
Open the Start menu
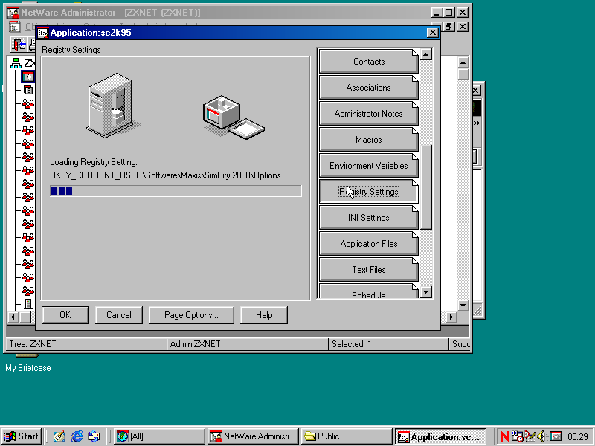point(22,436)
